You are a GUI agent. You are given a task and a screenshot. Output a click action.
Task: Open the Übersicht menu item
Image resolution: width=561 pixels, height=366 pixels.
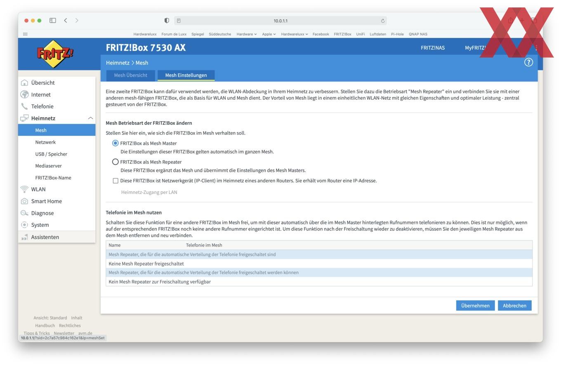43,83
